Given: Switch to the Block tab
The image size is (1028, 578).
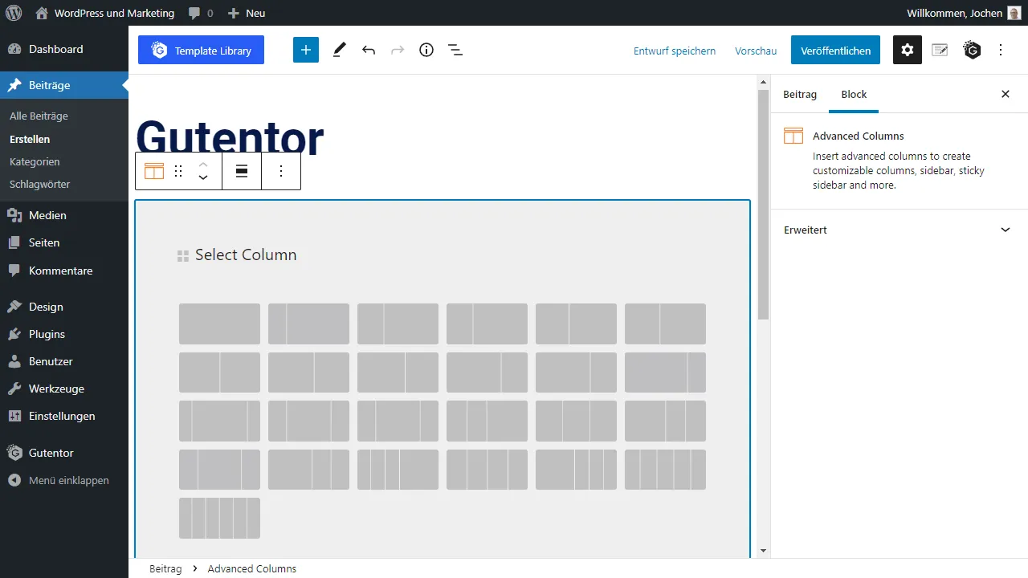Looking at the screenshot, I should (854, 94).
